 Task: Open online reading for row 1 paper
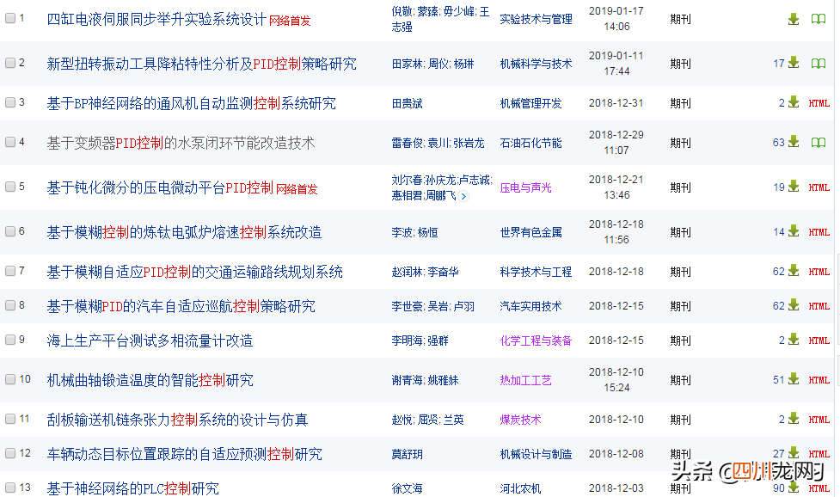click(x=818, y=19)
